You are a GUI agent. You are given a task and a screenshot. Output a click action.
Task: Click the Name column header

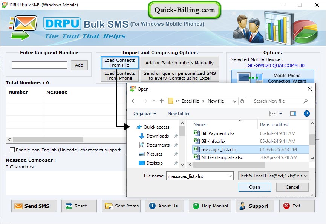point(199,124)
